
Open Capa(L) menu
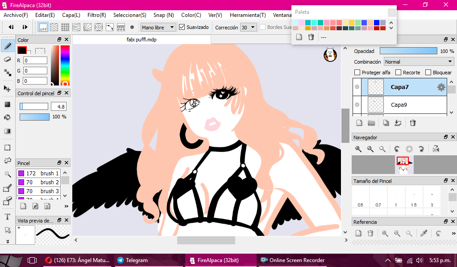coord(71,15)
